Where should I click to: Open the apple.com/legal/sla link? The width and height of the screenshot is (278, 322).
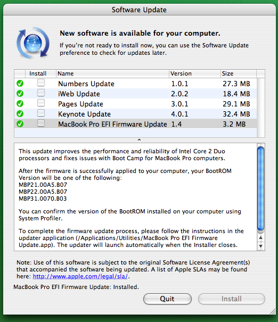tap(80, 276)
